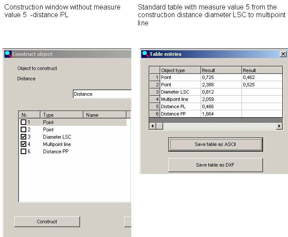Click the Type column header in Construct list
Image resolution: width=288 pixels, height=237 pixels.
click(x=62, y=115)
